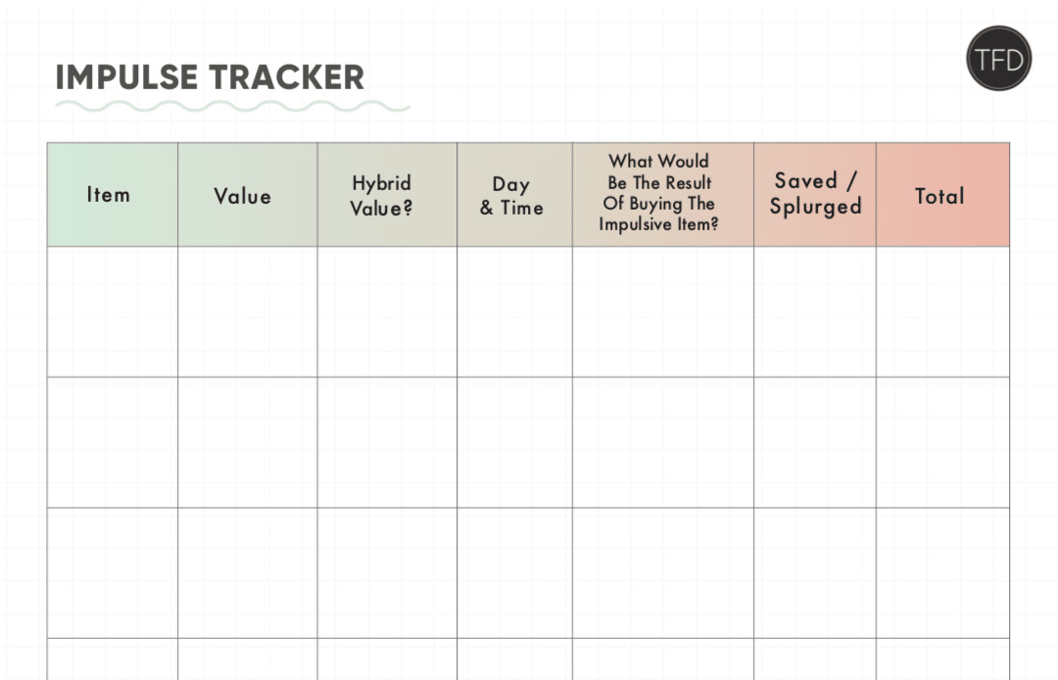Select the Impulse Tracker title
The image size is (1058, 680).
coord(210,76)
